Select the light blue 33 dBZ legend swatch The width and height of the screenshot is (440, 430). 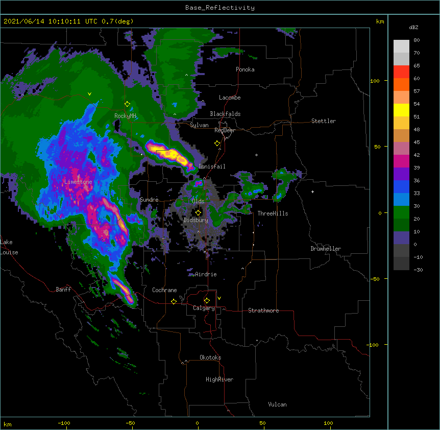(401, 200)
